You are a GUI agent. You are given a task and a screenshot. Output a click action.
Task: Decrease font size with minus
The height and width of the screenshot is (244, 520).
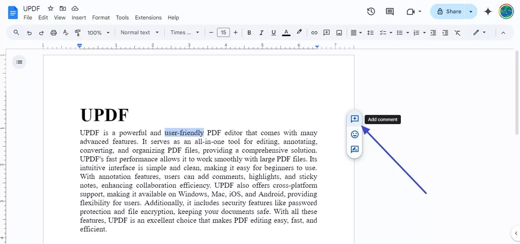(x=211, y=32)
